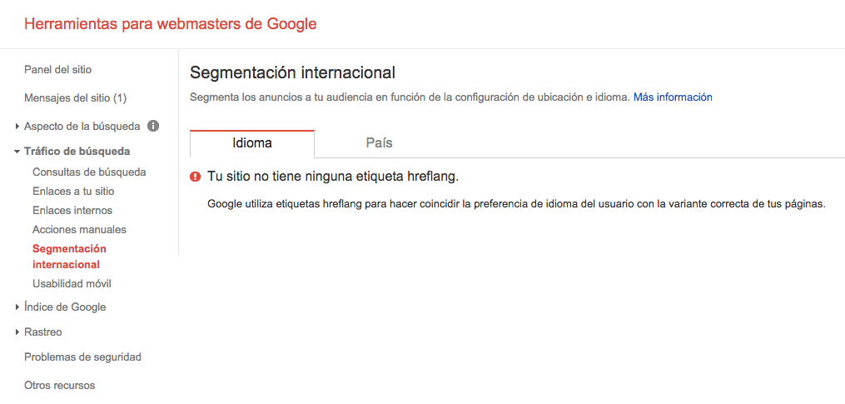Click the info icon beside Aspecto de la búsqueda
Image resolution: width=845 pixels, height=404 pixels.
click(x=153, y=127)
